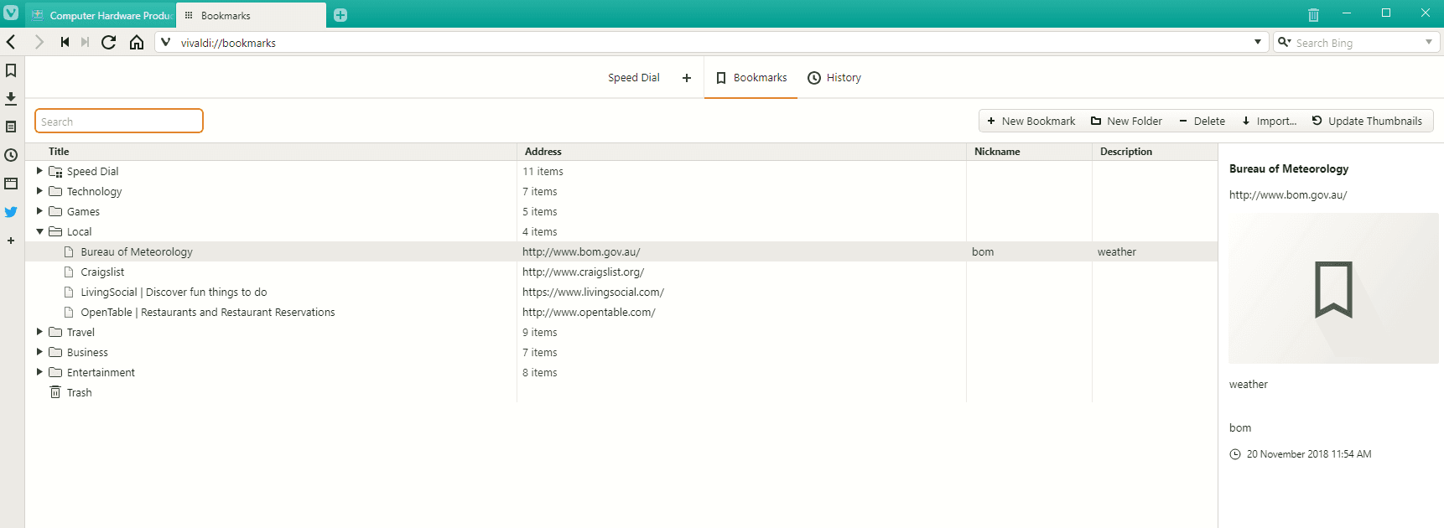The width and height of the screenshot is (1444, 528).
Task: Click the Update Thumbnails button
Action: click(x=1367, y=121)
